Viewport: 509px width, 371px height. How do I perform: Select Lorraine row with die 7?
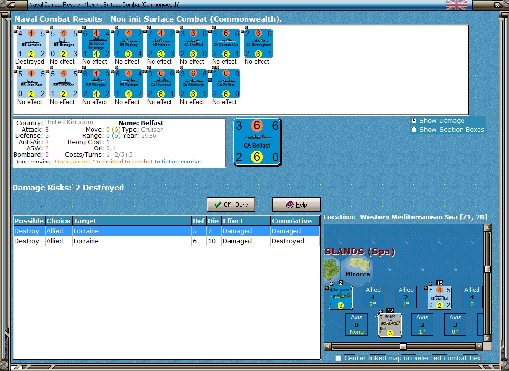pos(167,231)
